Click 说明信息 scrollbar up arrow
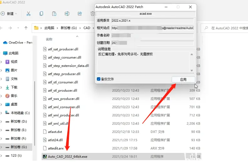This screenshot has height=162, width=248. 192,54
